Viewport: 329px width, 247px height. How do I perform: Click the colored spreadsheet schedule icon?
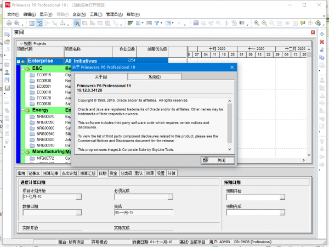tap(196, 23)
